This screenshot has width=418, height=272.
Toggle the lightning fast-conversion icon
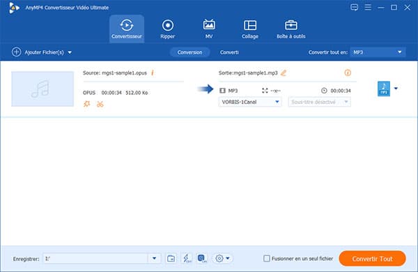tap(187, 258)
